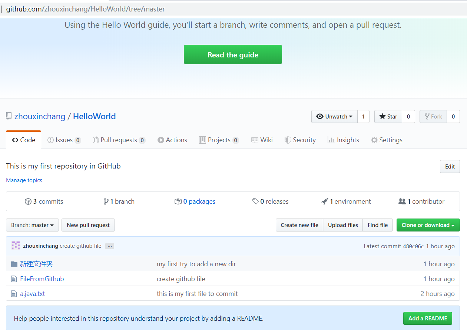Click the branch icon next to 1 branch
Screen dimensions: 467x330
(106, 201)
